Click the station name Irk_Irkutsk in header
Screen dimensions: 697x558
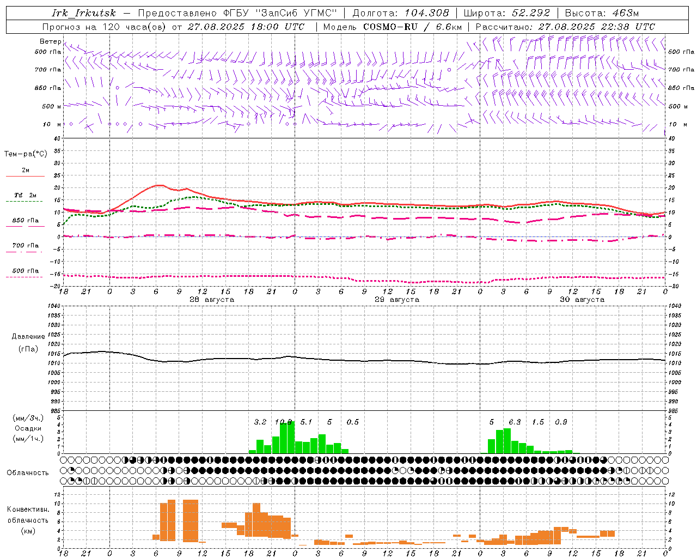(x=84, y=13)
